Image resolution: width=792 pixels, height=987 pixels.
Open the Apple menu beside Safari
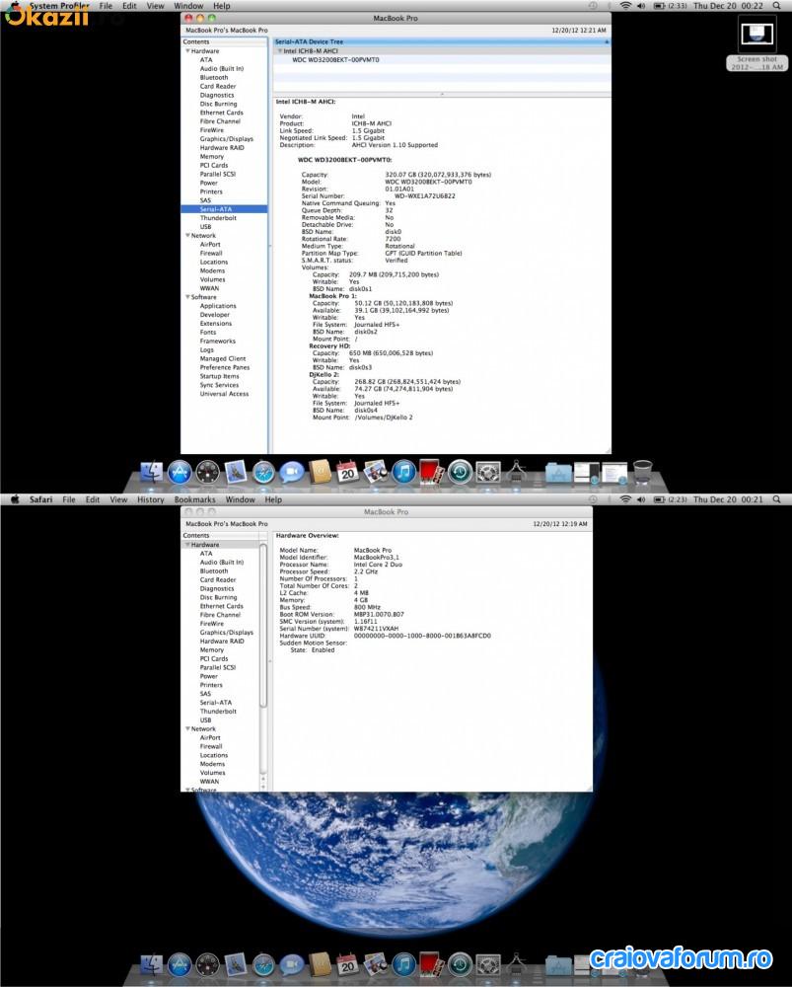pyautogui.click(x=15, y=499)
